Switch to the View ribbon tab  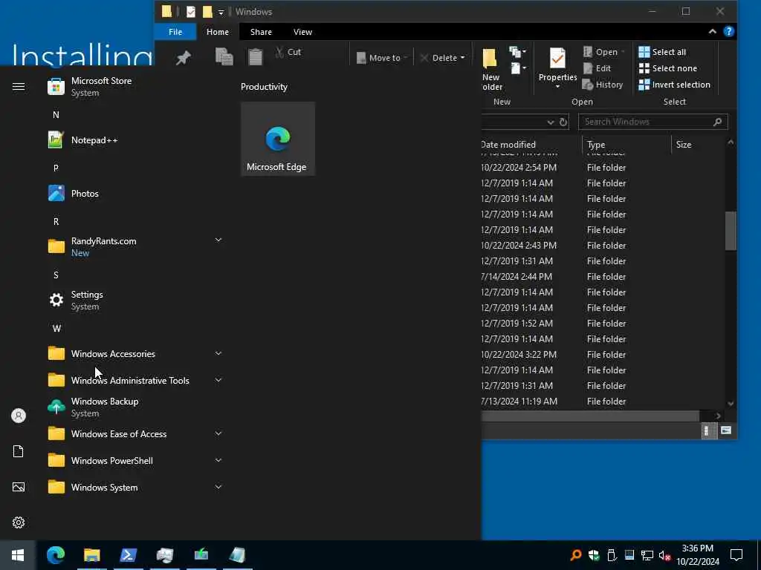pyautogui.click(x=303, y=32)
